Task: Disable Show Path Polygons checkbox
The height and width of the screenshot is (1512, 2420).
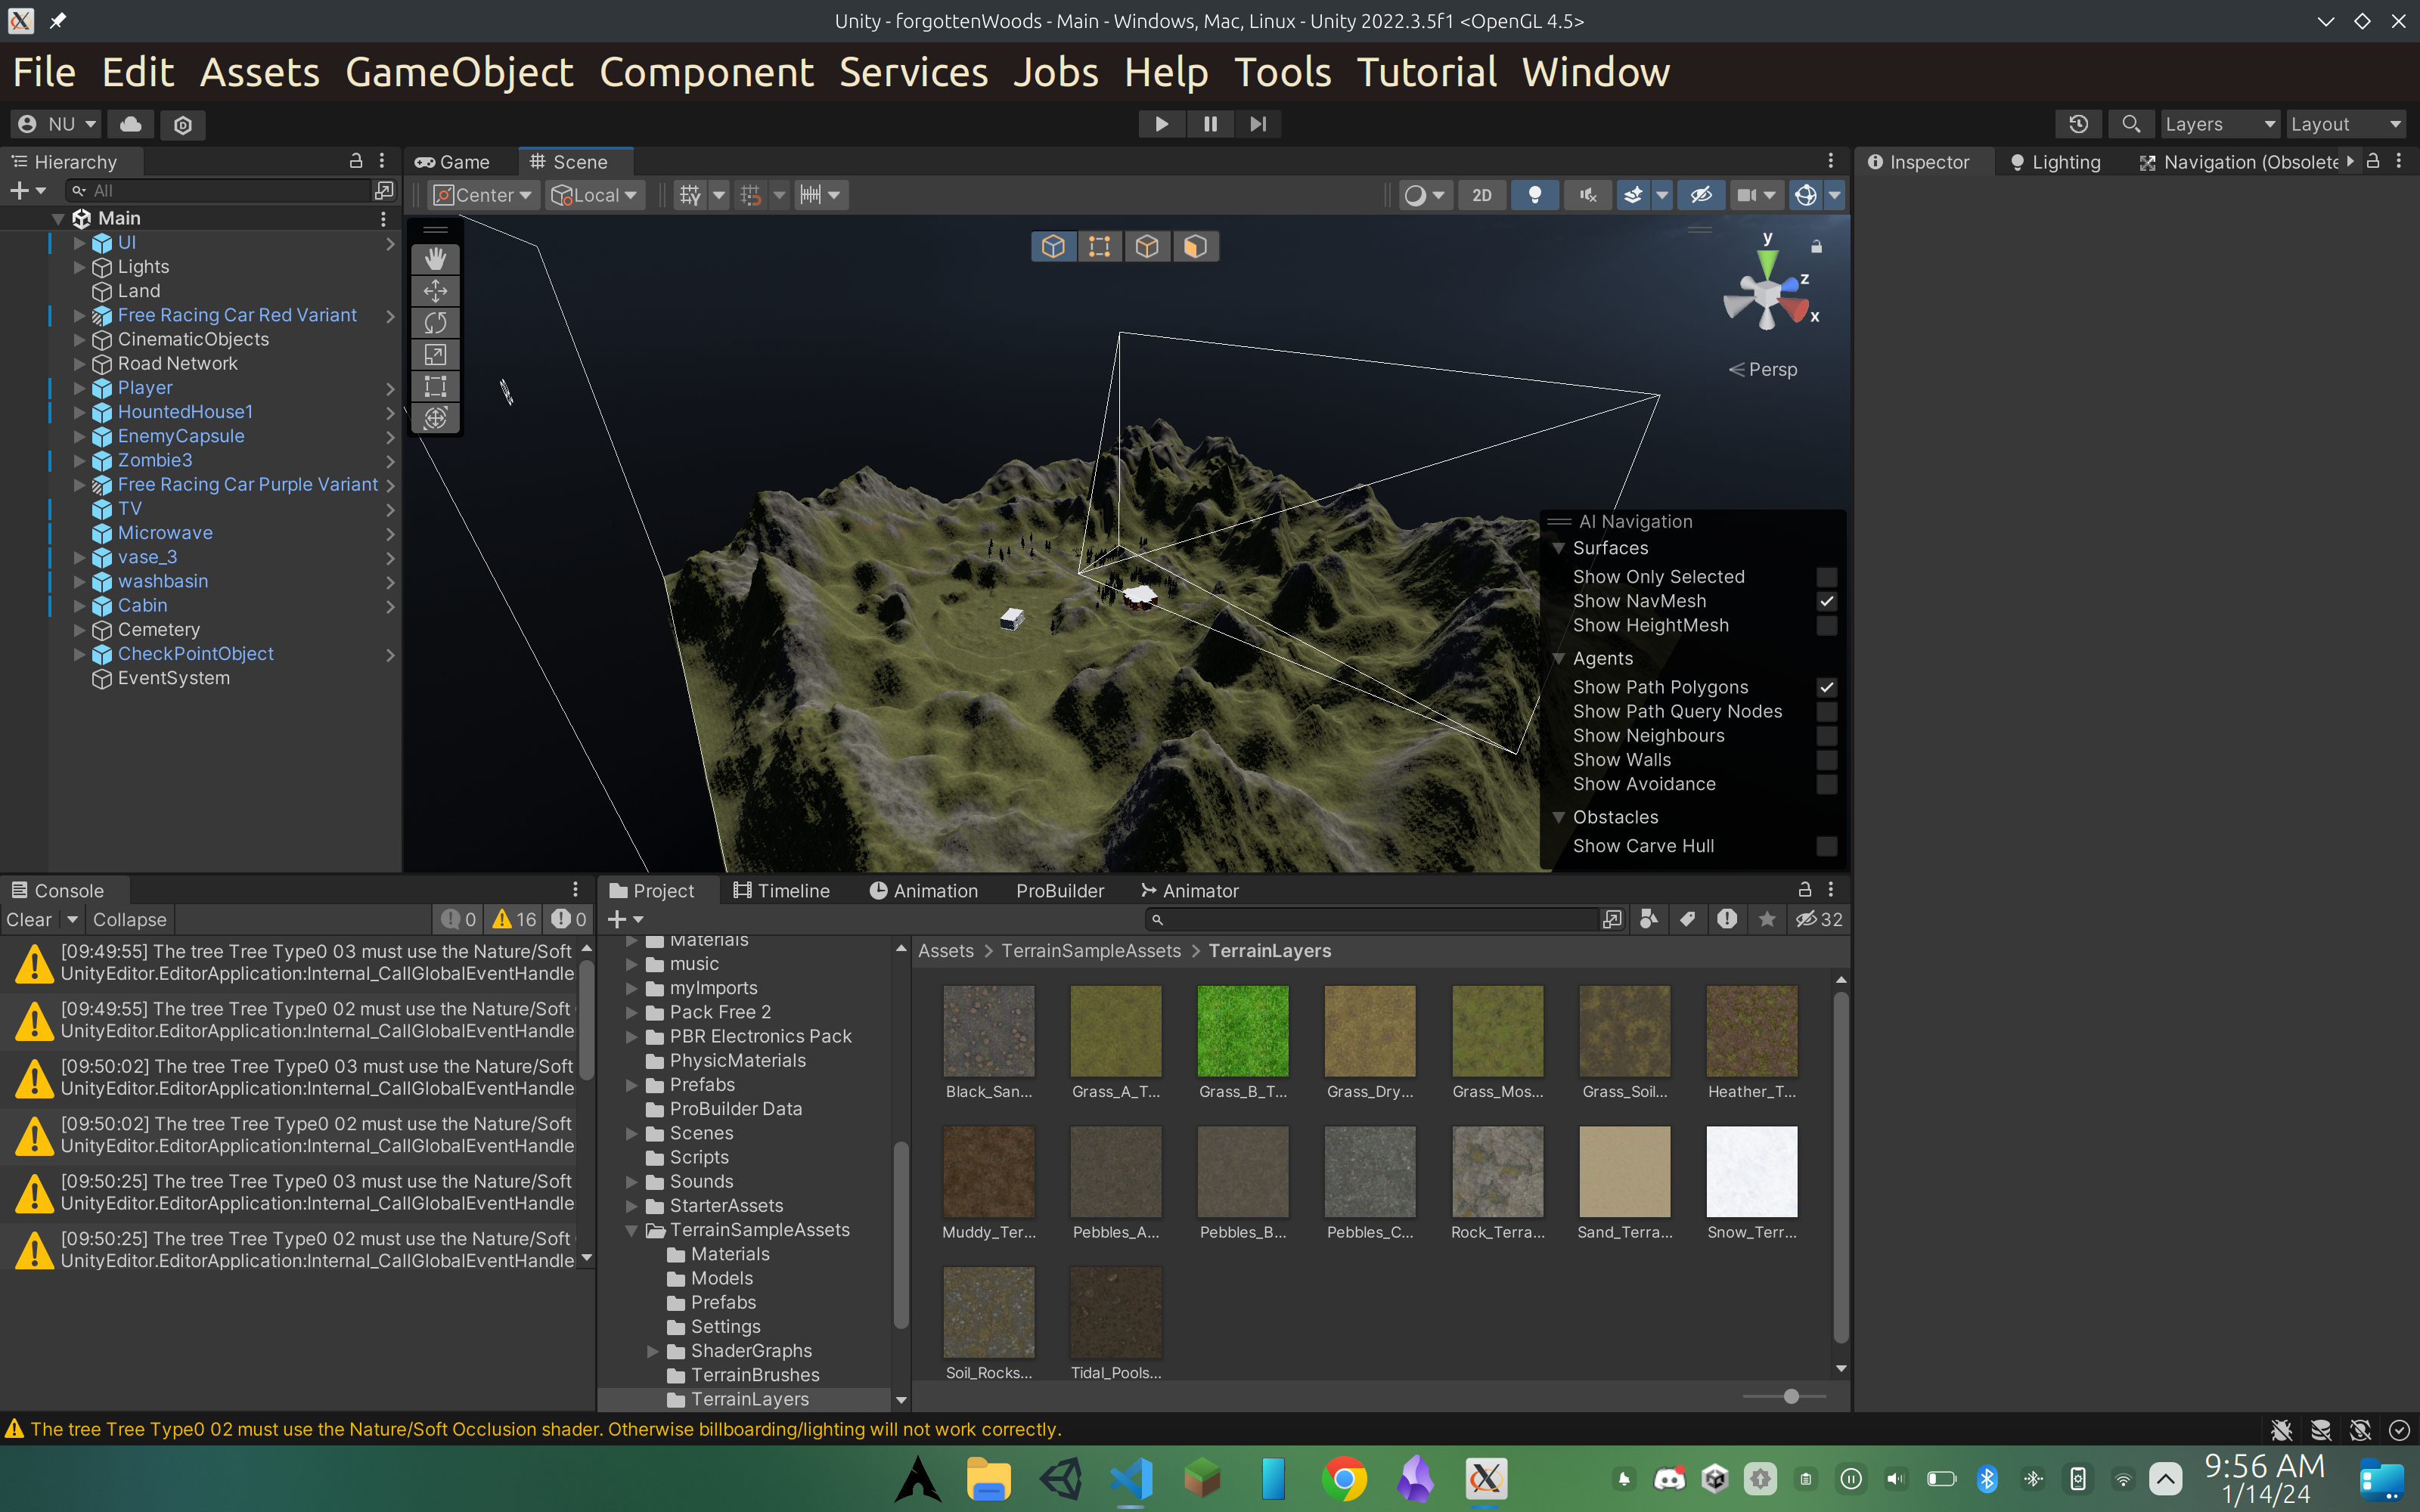Action: (x=1826, y=687)
